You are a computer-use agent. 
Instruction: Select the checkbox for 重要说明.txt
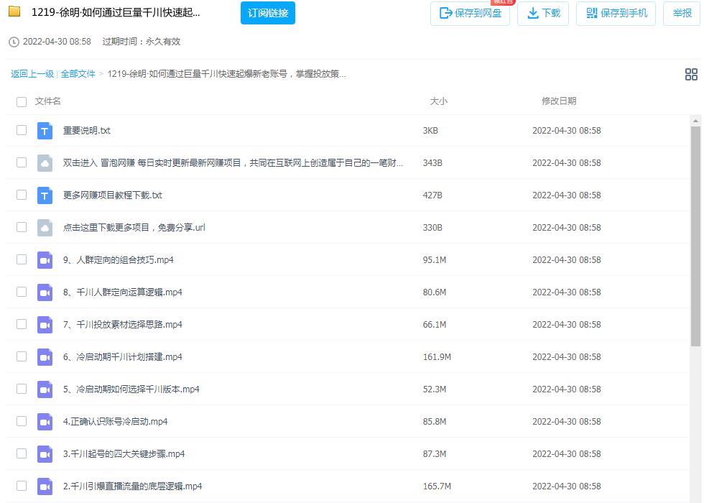22,130
